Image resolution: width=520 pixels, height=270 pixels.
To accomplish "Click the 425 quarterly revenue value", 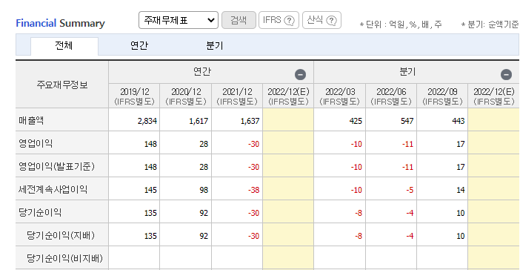I will (x=356, y=121).
